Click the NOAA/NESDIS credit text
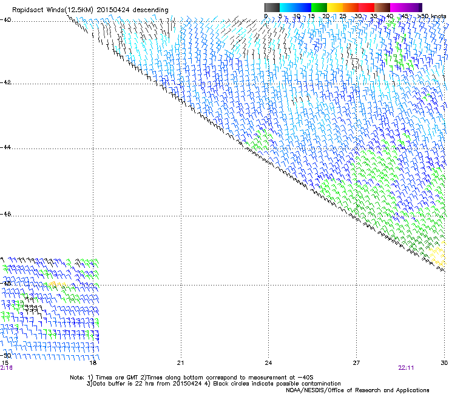The height and width of the screenshot is (394, 449). 357,390
